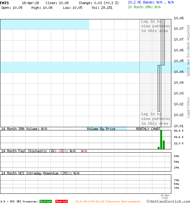Click upper 'Log in to view patterns' text

tap(155, 26)
